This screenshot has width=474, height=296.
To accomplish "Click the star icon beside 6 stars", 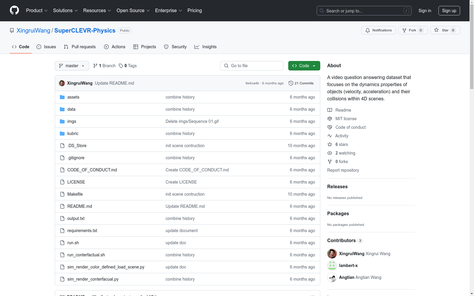I will coord(330,144).
